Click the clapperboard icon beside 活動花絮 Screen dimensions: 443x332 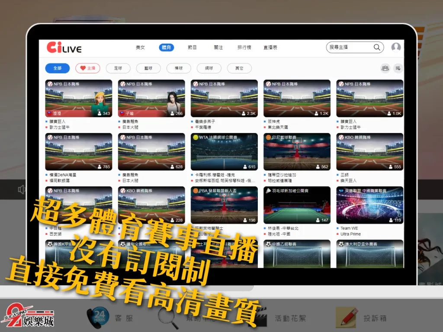click(x=260, y=316)
